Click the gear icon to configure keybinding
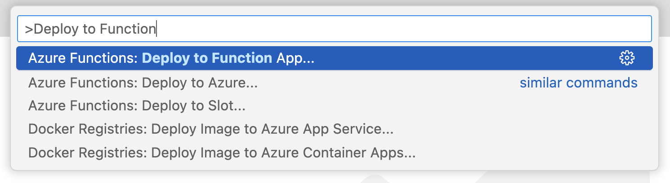The image size is (670, 183). pyautogui.click(x=626, y=58)
